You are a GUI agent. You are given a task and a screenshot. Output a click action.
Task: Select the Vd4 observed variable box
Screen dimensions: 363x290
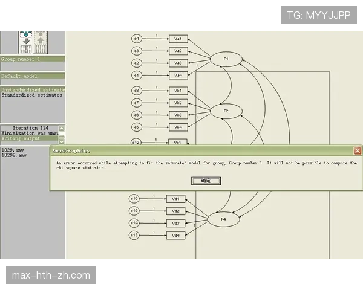pos(175,236)
